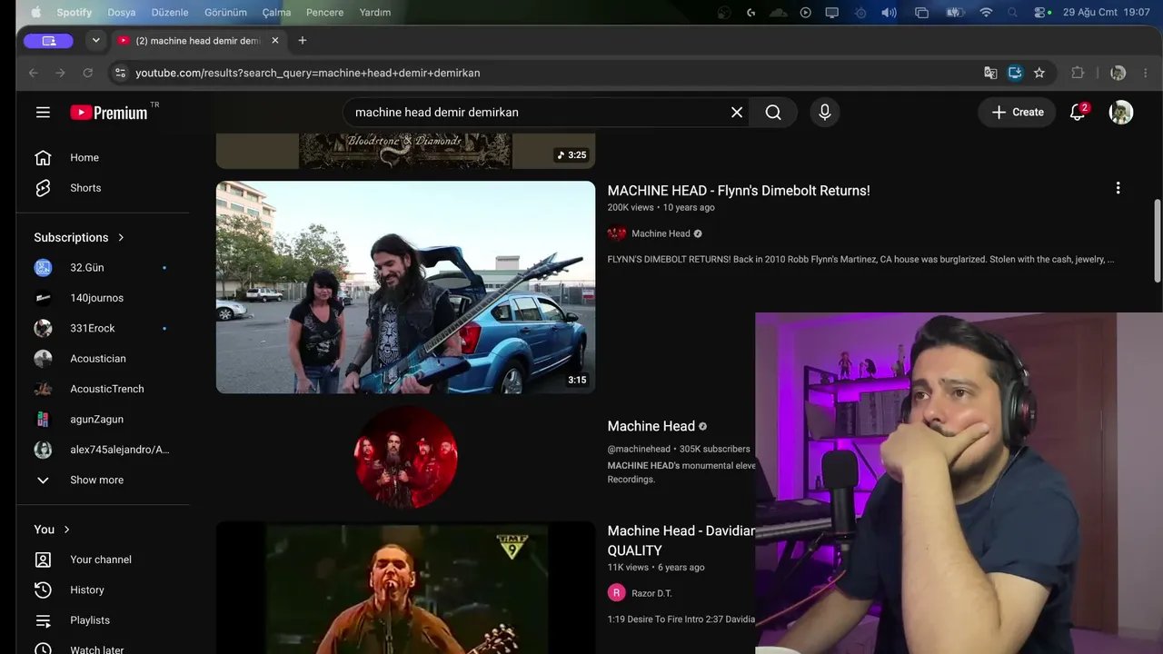
Task: Open the Machine Head channel result title
Action: tap(651, 426)
